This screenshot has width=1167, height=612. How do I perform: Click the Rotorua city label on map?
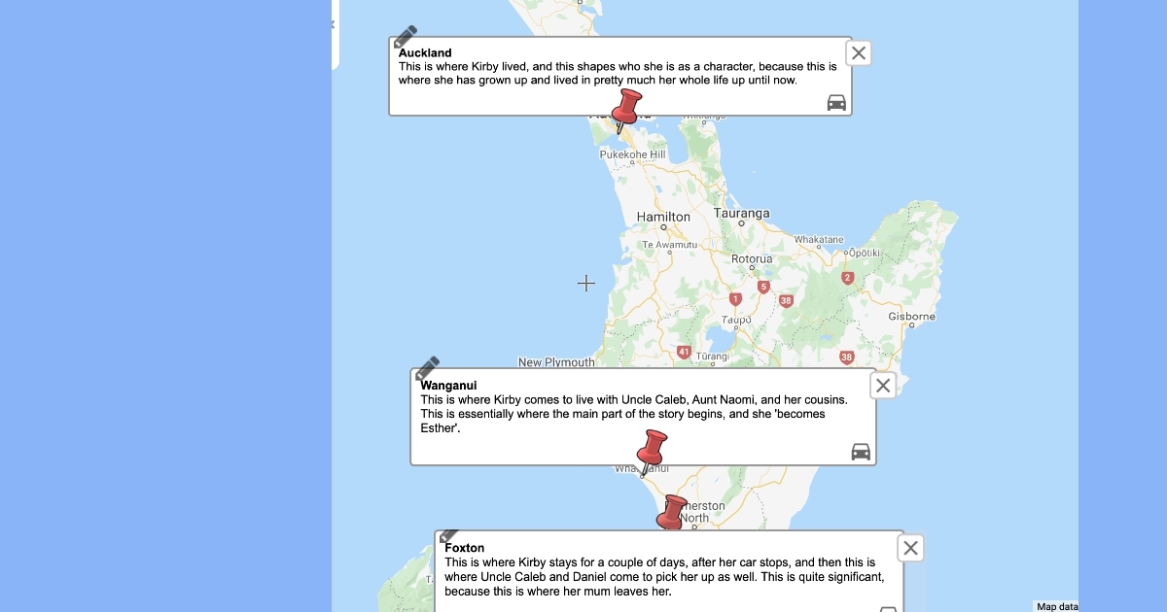click(751, 259)
